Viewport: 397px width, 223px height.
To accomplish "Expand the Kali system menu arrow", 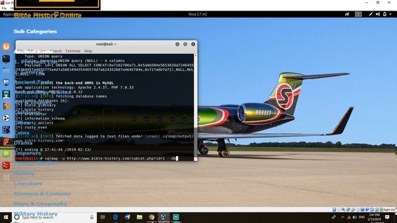I will (x=390, y=14).
